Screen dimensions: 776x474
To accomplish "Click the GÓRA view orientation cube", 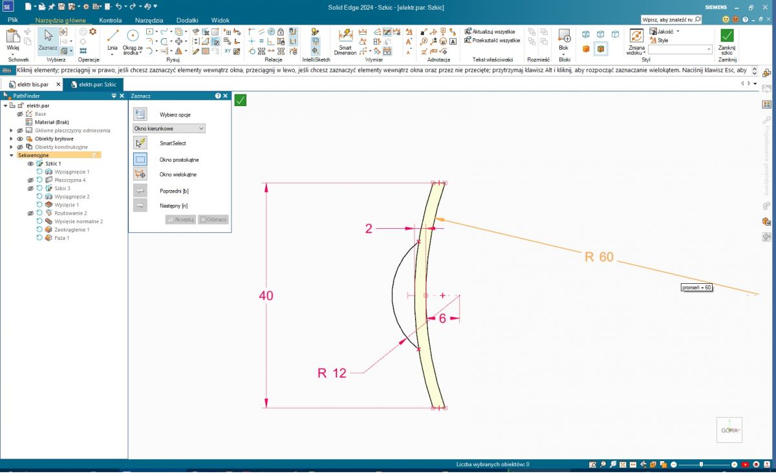I will [x=729, y=430].
